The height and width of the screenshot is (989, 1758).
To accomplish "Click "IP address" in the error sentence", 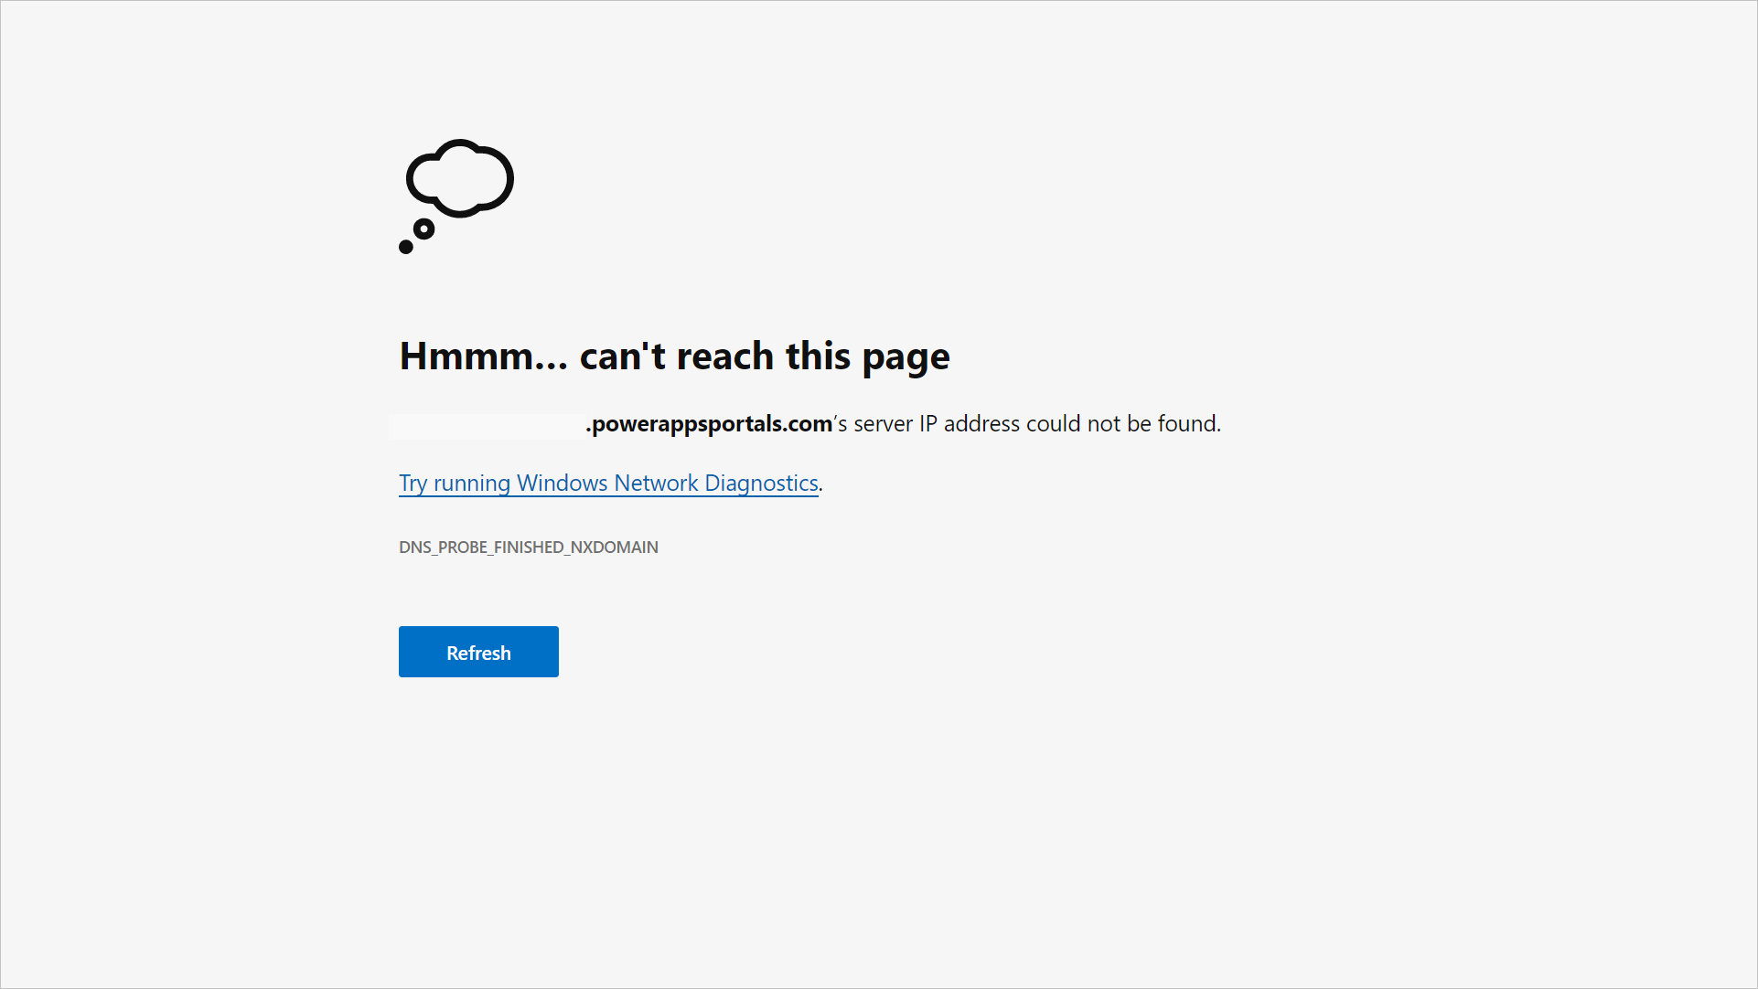I will point(969,424).
